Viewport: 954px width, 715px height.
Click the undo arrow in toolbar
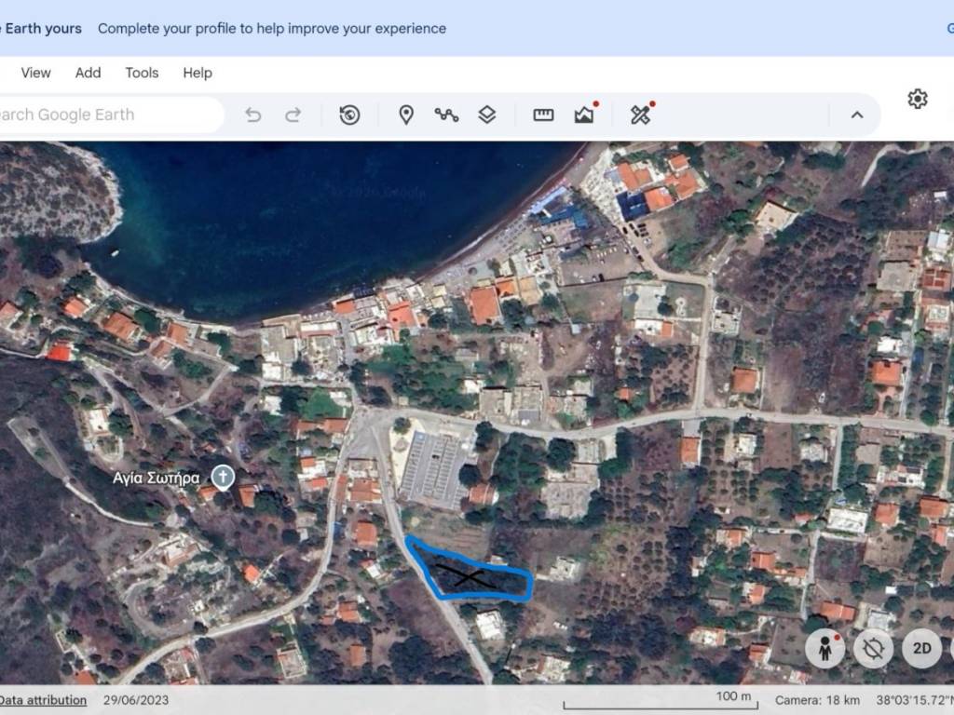click(x=253, y=115)
